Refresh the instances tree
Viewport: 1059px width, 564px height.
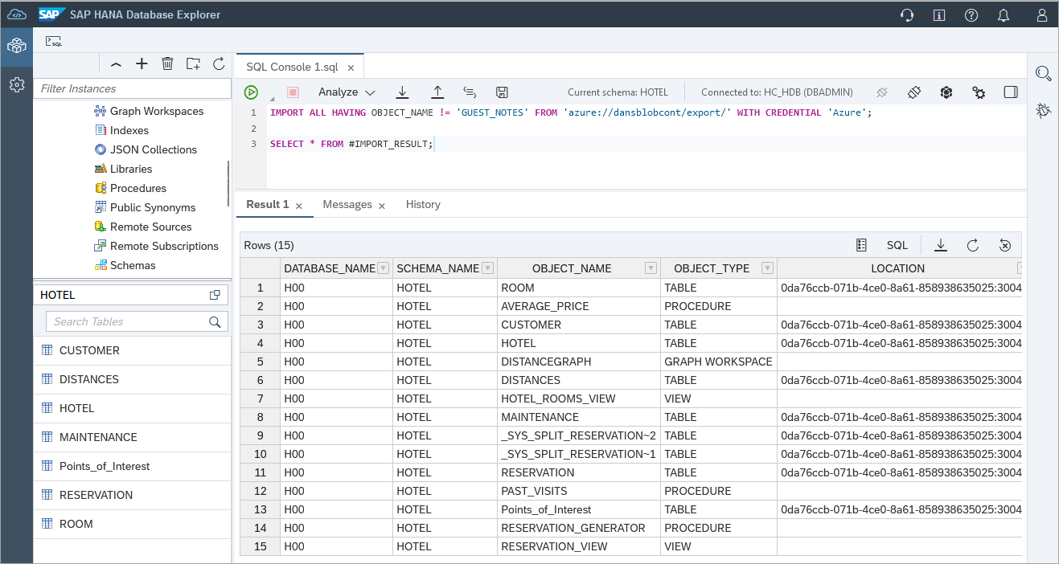pyautogui.click(x=219, y=63)
